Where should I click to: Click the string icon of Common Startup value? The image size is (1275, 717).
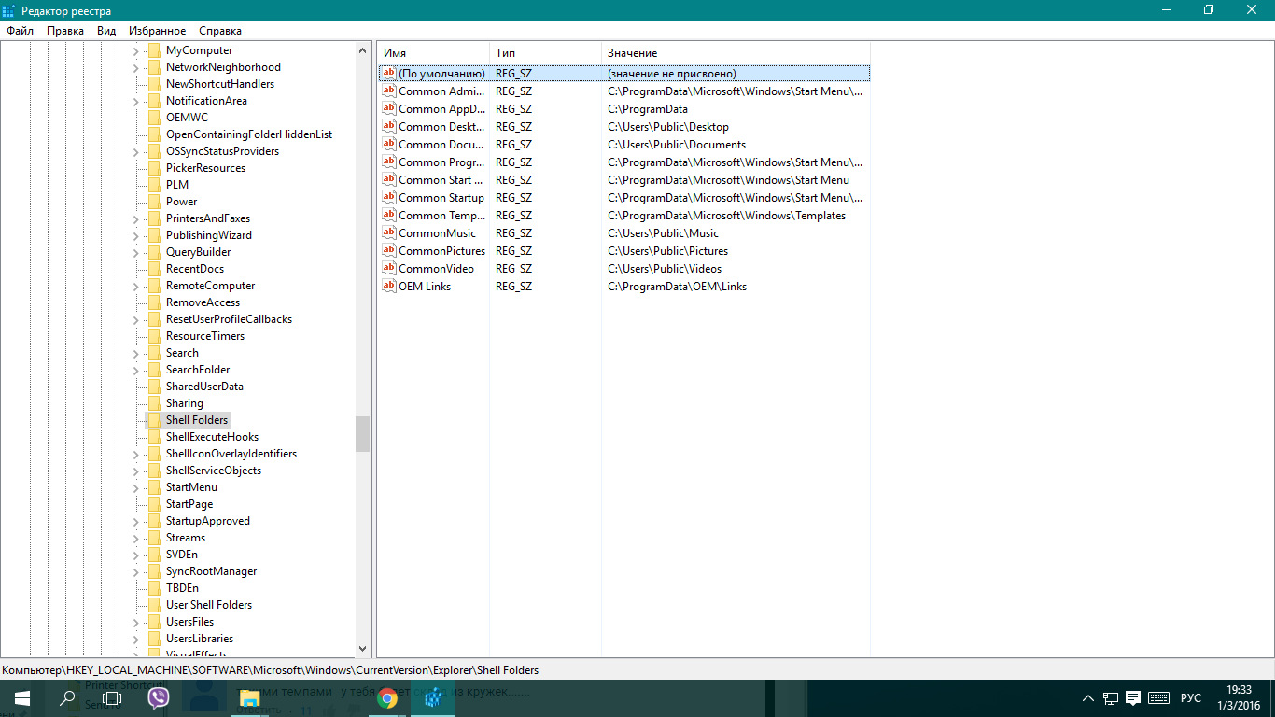389,197
